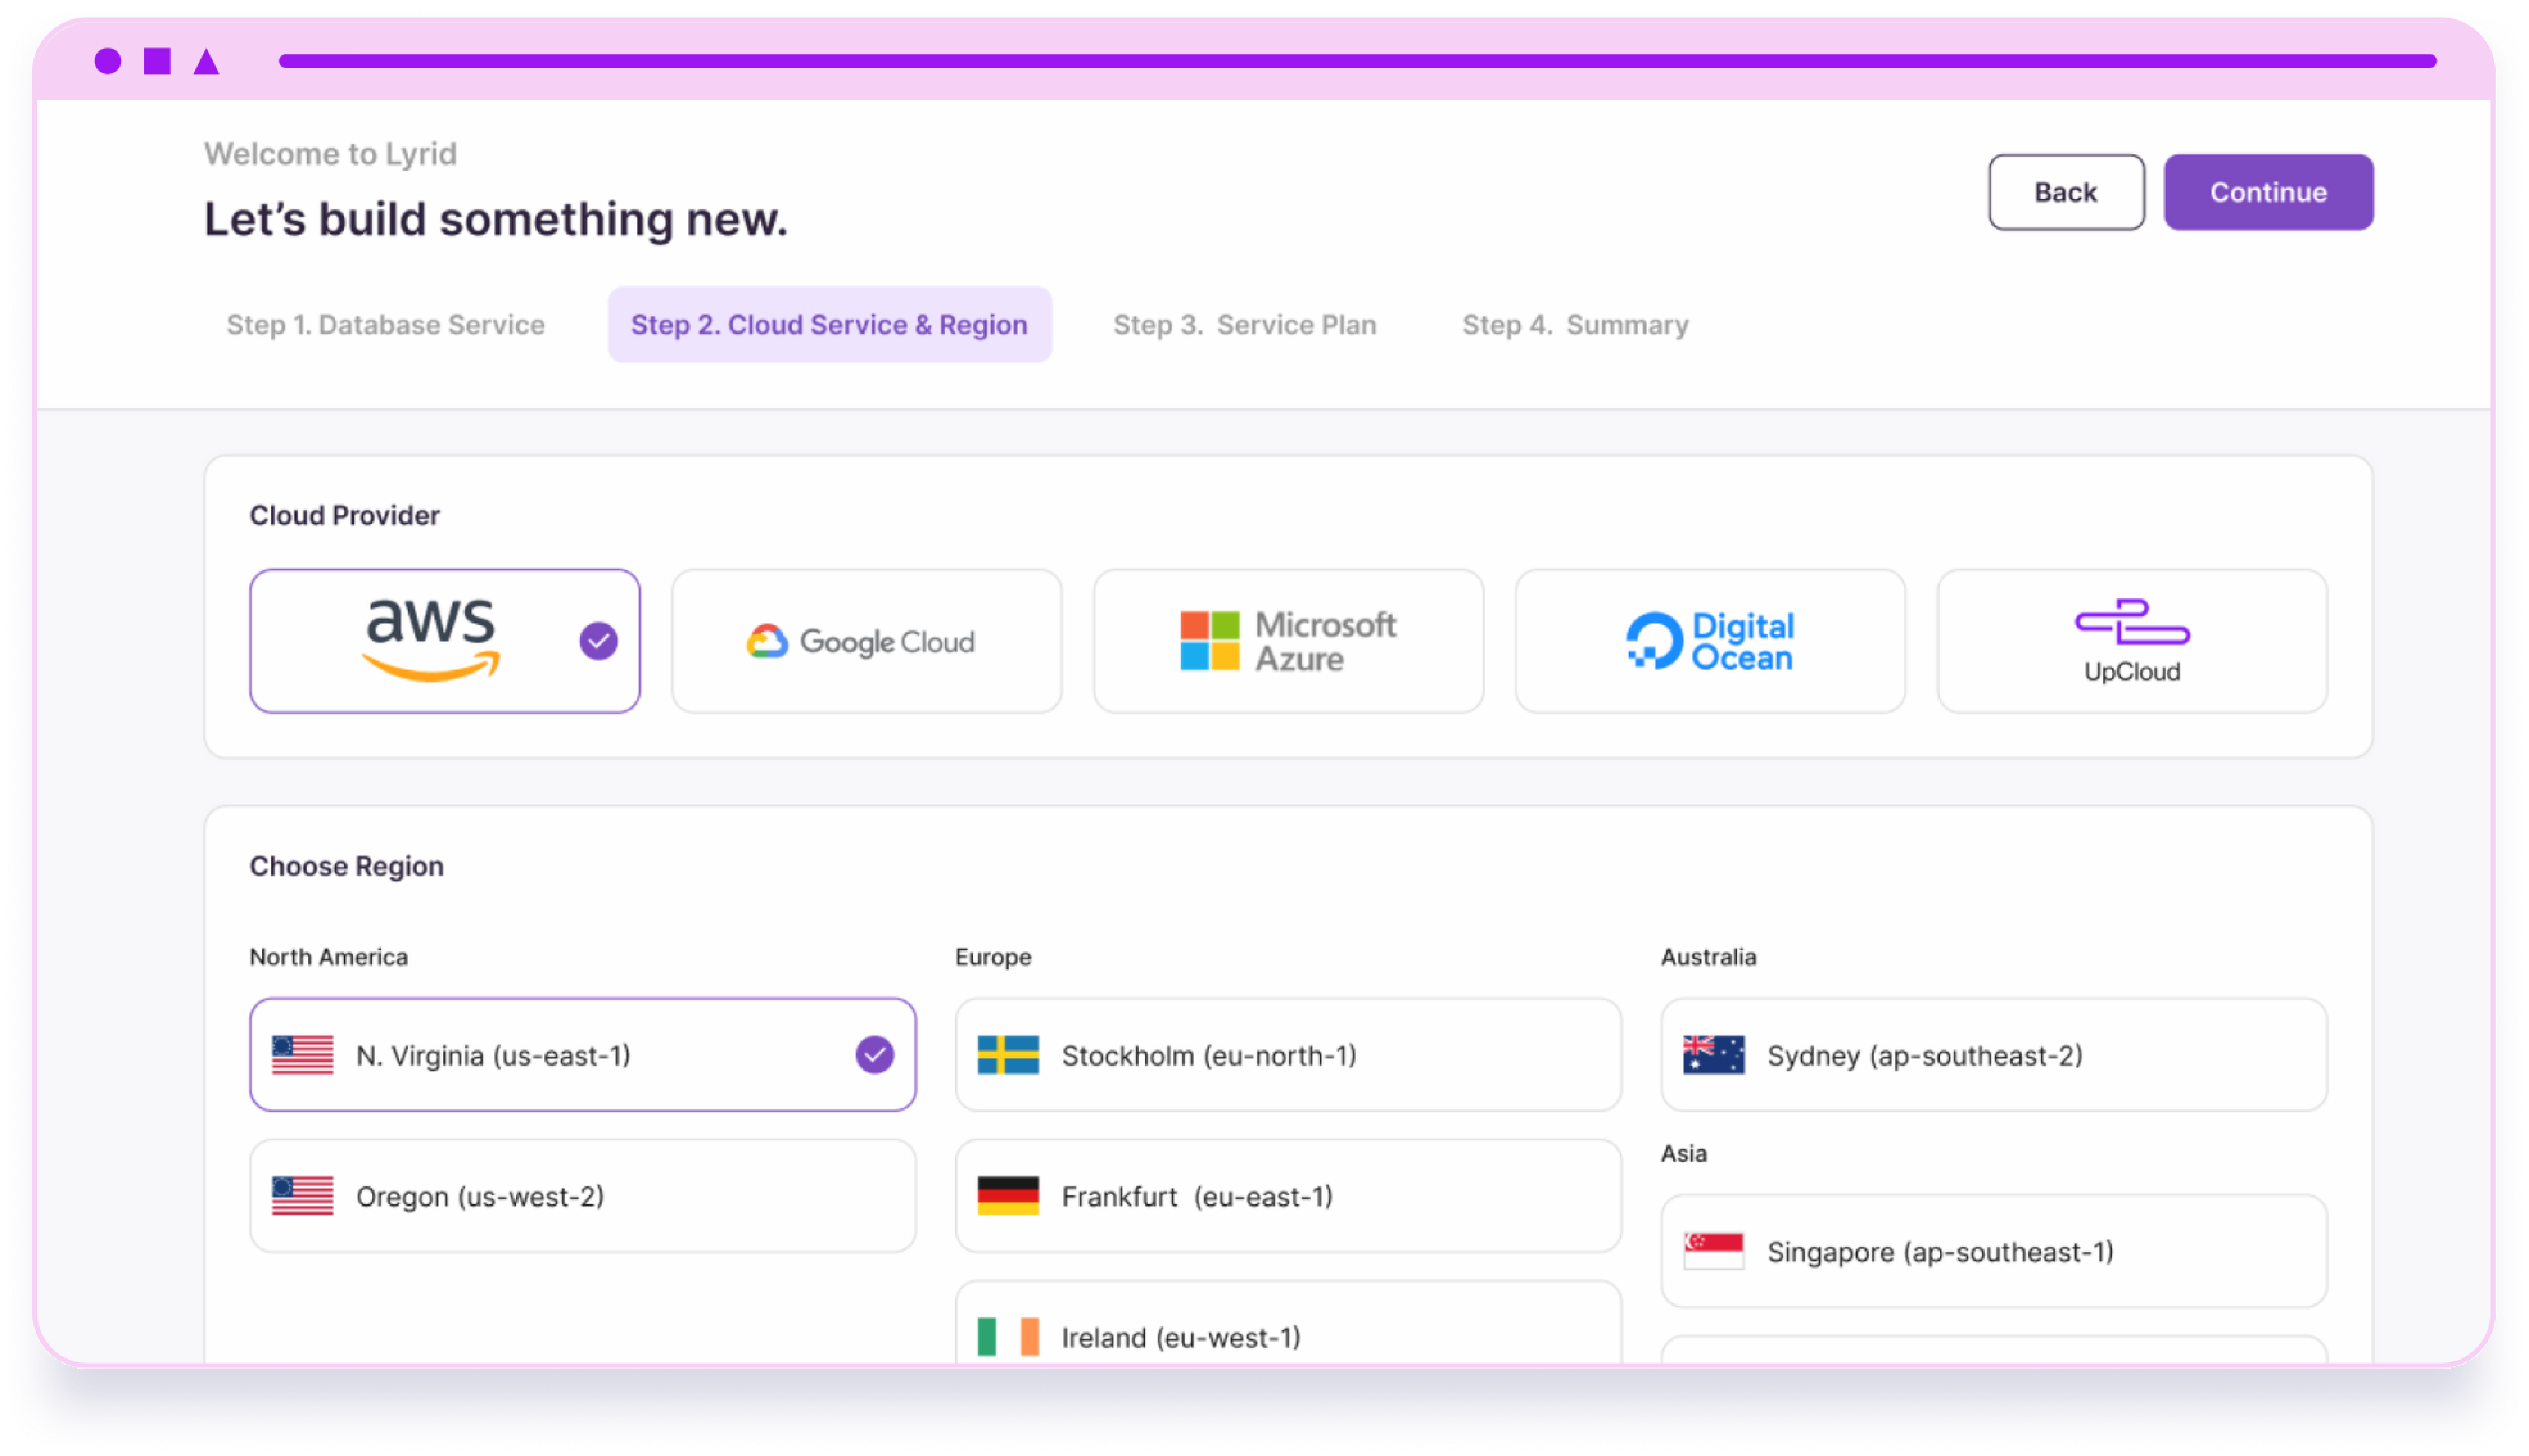The width and height of the screenshot is (2529, 1456).
Task: Click the Australian flag next to Sydney
Action: [1714, 1055]
